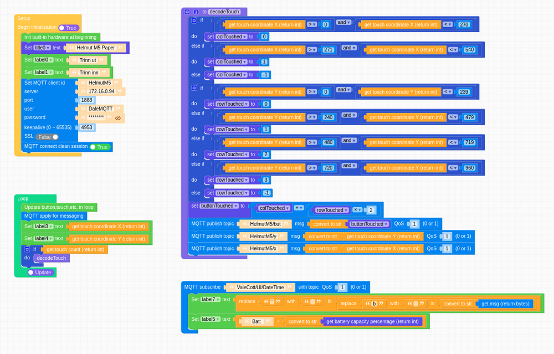This screenshot has height=354, width=554.
Task: Click gear icon on the Y-coordinate if block
Action: [194, 88]
